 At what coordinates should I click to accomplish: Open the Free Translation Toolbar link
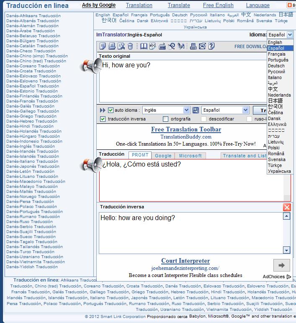coord(186,129)
